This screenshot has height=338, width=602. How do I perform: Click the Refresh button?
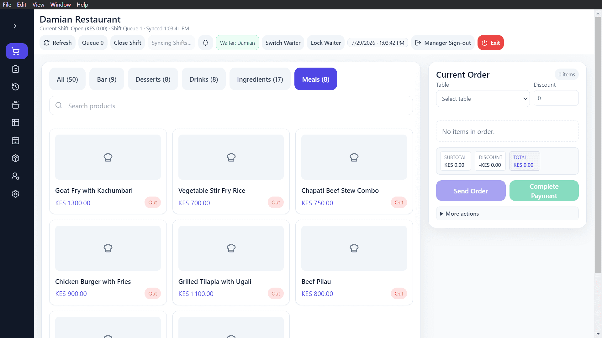58,43
